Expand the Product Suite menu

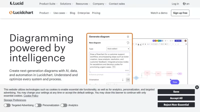[x=48, y=4]
